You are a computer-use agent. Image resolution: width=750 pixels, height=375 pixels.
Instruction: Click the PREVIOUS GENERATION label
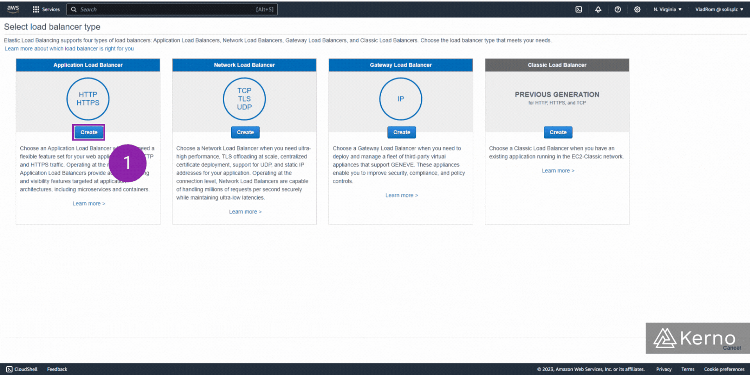(557, 95)
